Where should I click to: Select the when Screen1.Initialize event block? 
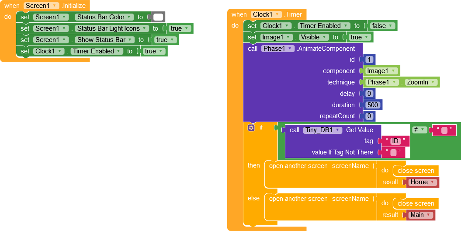[13, 6]
